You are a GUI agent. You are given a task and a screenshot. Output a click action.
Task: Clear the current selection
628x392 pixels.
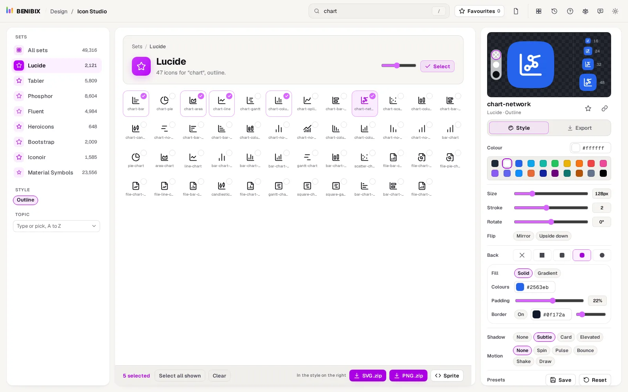click(219, 376)
